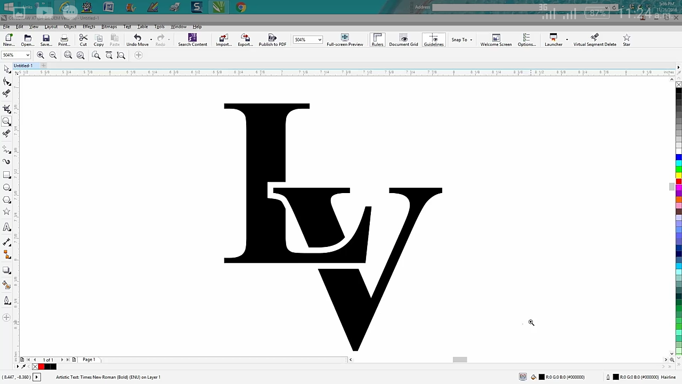
Task: Open the Object menu
Action: 70,27
